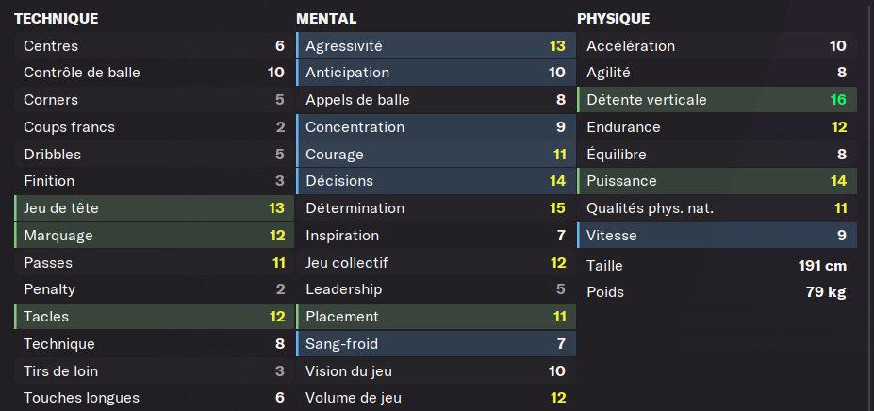874x411 pixels.
Task: Click the Tacles attribute row
Action: pyautogui.click(x=154, y=317)
